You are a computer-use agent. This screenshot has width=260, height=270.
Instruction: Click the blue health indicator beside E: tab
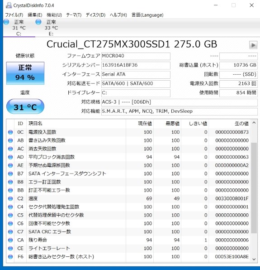(38, 22)
